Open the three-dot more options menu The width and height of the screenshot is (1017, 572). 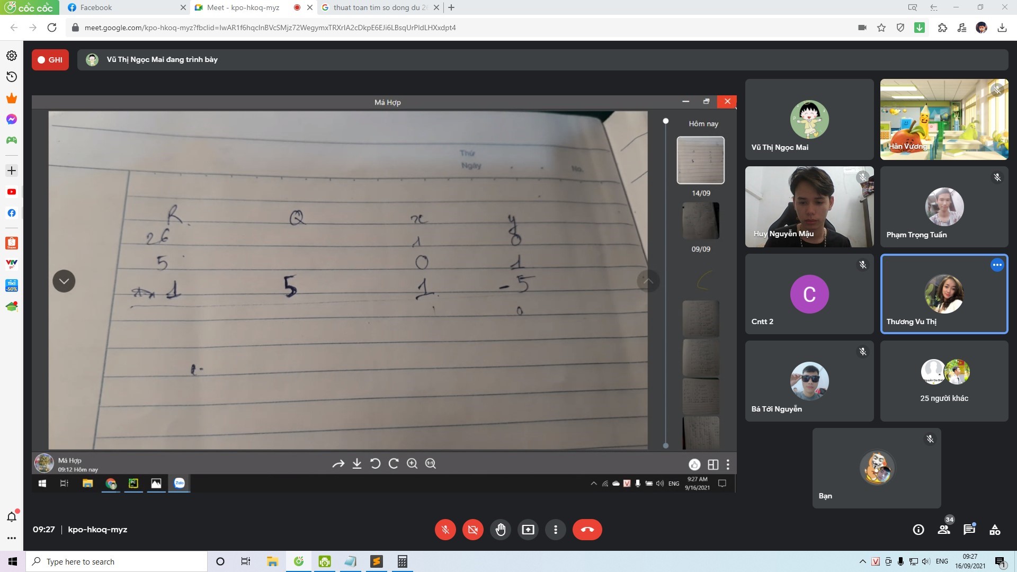(x=556, y=530)
